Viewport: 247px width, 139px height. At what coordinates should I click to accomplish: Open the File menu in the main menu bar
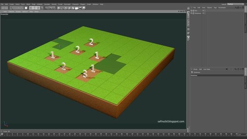tap(2, 4)
